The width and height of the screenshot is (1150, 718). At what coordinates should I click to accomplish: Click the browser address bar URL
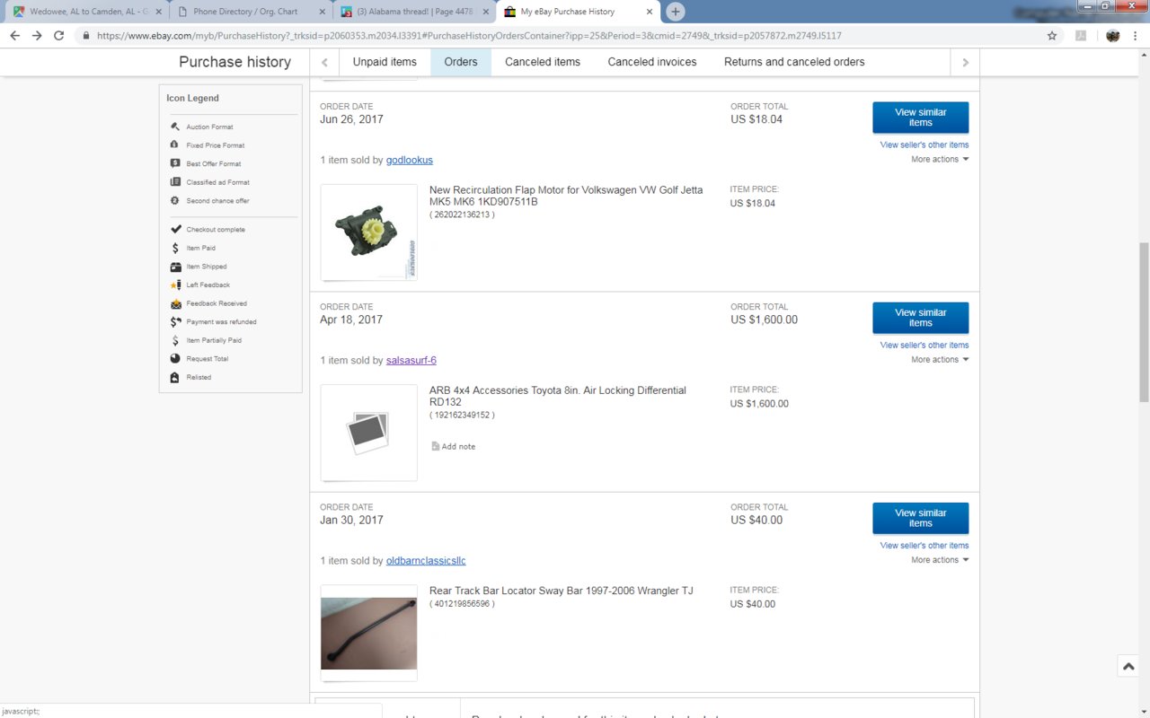pyautogui.click(x=469, y=36)
